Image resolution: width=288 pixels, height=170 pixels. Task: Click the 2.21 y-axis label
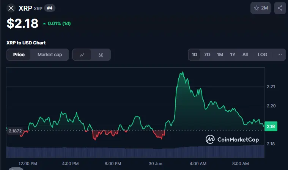[271, 87]
